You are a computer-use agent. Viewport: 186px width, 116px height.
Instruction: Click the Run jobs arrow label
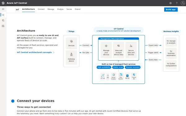86,53
